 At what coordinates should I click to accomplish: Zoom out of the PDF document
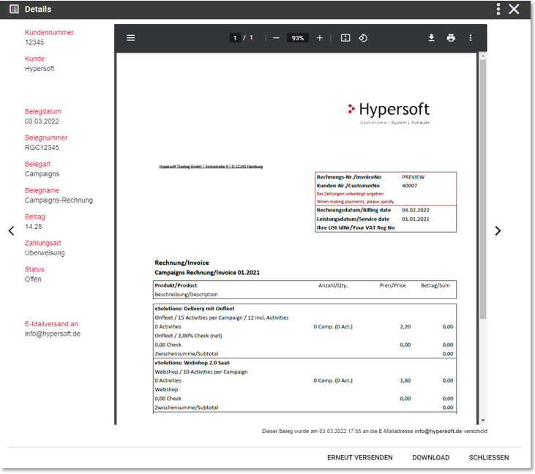pos(277,38)
